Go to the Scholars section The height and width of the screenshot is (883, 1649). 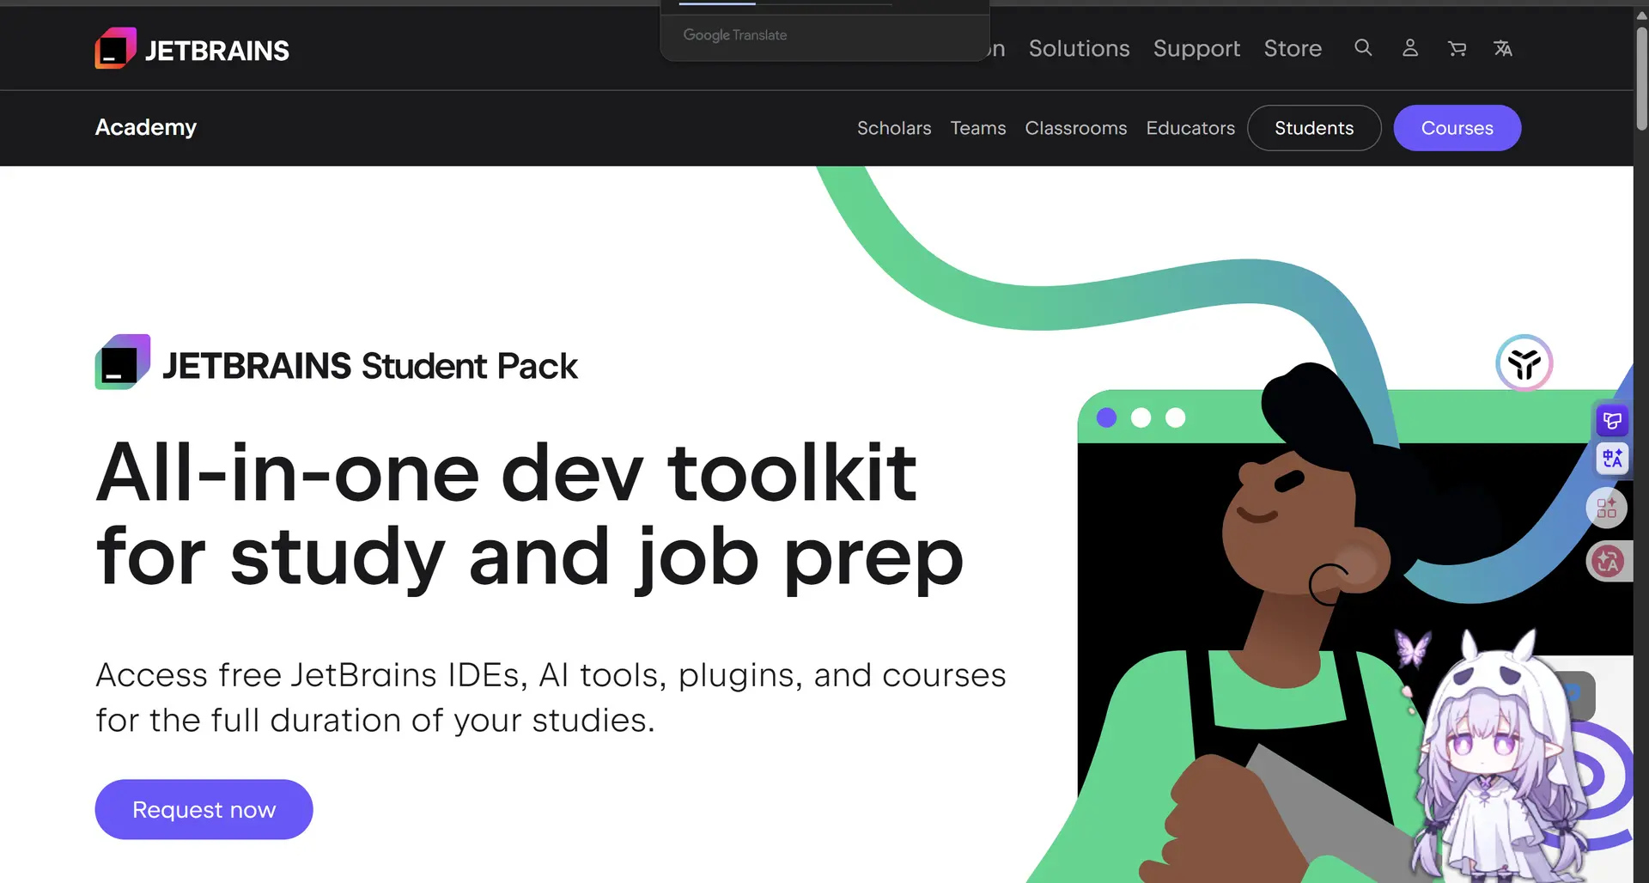coord(894,128)
